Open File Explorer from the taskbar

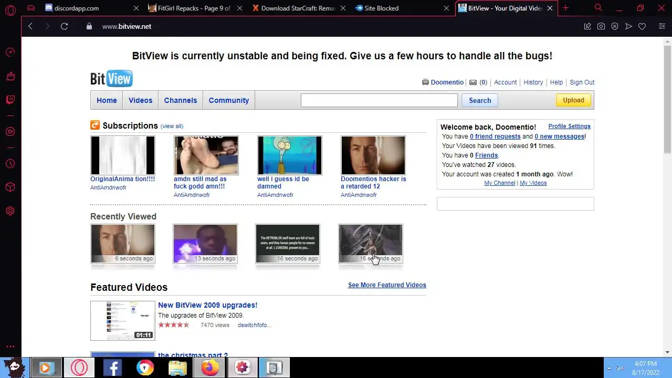[177, 367]
